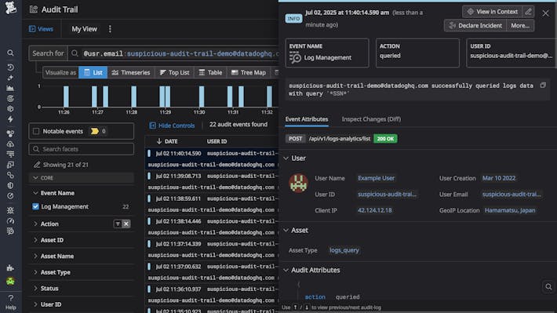This screenshot has height=313, width=557.
Task: Collapse the CORE facet group
Action: point(35,177)
